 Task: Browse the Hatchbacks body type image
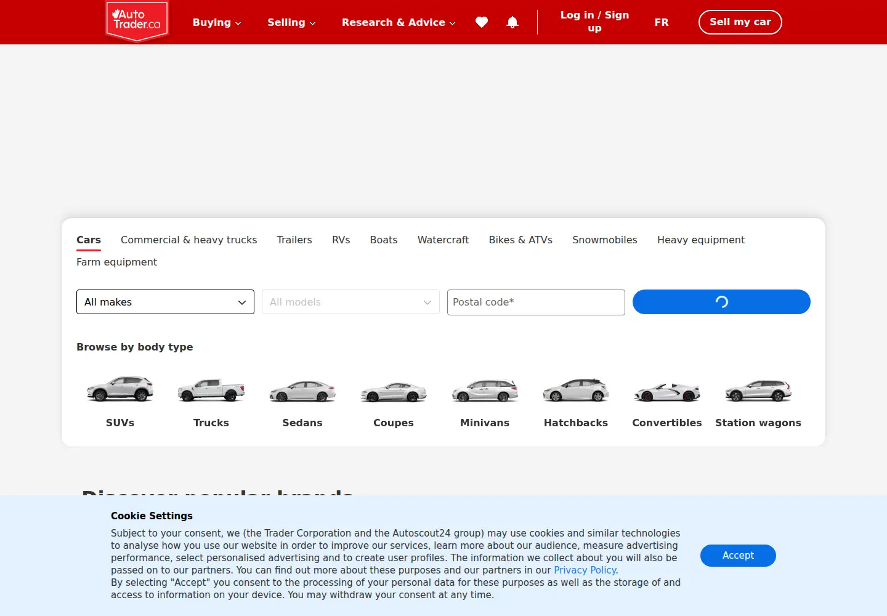pyautogui.click(x=576, y=389)
